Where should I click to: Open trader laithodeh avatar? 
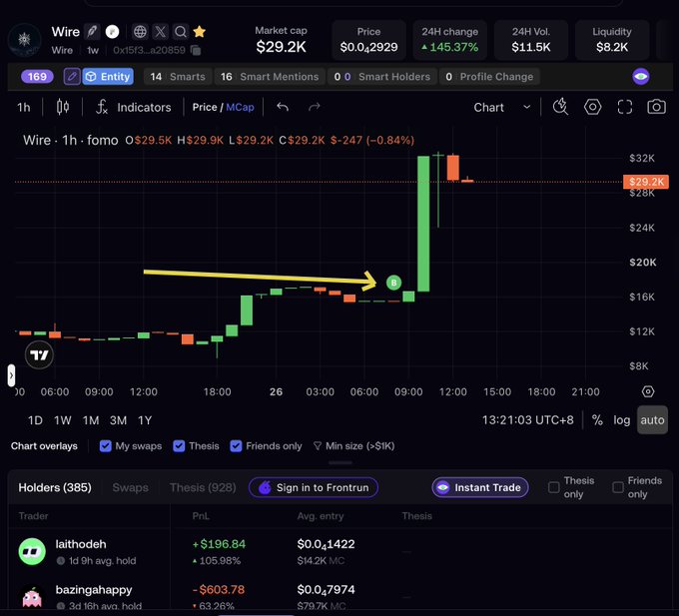32,551
